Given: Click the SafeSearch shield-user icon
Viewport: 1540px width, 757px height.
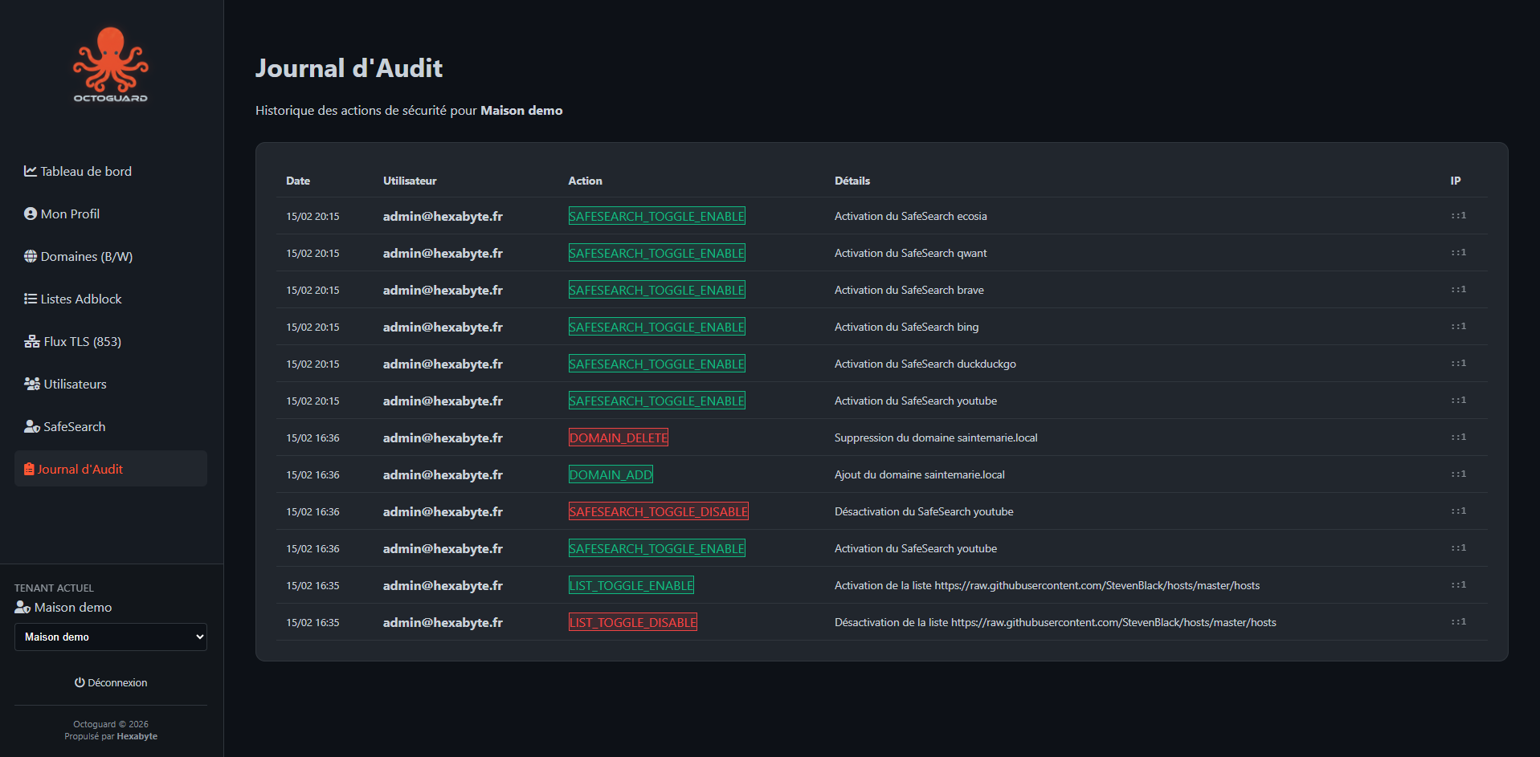Looking at the screenshot, I should (32, 426).
